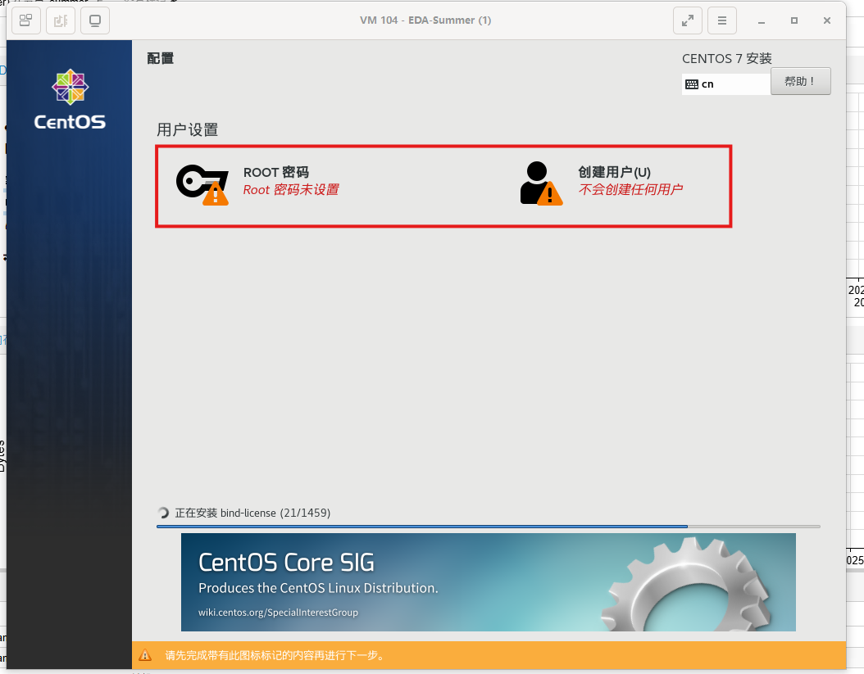The width and height of the screenshot is (864, 674).
Task: Click the orange warning message bar at bottom
Action: click(x=488, y=655)
